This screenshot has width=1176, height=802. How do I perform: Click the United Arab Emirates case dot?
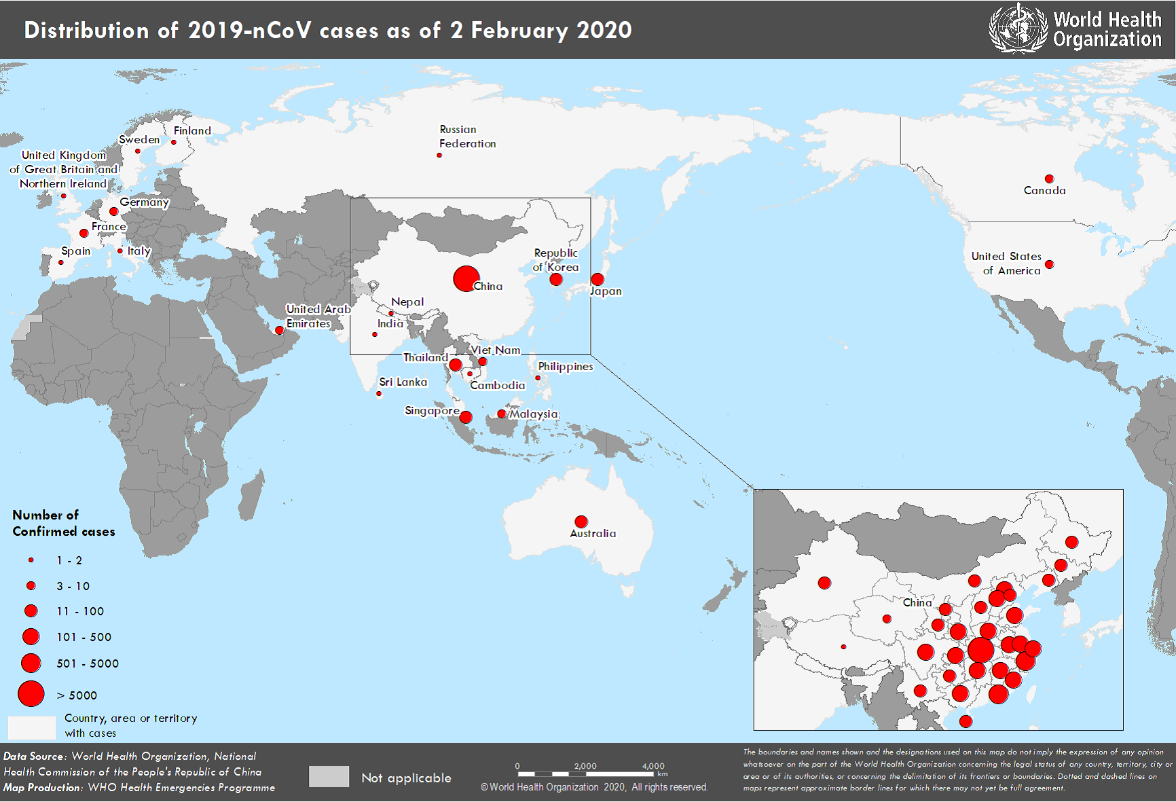coord(279,330)
